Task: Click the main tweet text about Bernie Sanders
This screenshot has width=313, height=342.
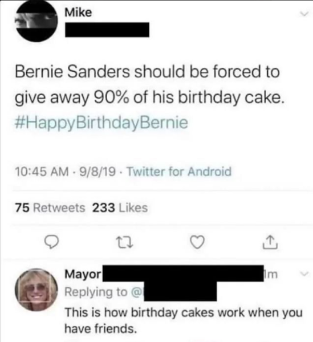Action: (150, 84)
